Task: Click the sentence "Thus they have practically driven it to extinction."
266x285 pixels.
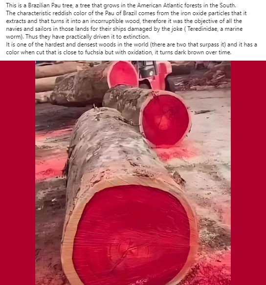Action: click(x=88, y=37)
